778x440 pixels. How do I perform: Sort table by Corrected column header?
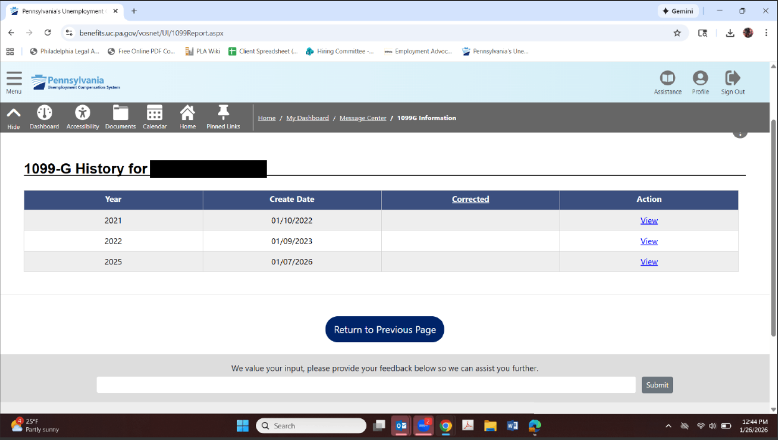point(470,199)
